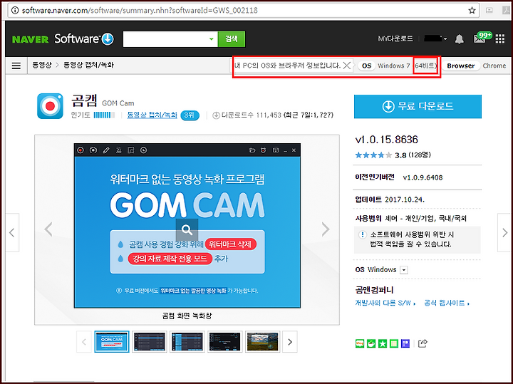The height and width of the screenshot is (384, 513).
Task: Click the browser address bar URL
Action: [x=140, y=11]
